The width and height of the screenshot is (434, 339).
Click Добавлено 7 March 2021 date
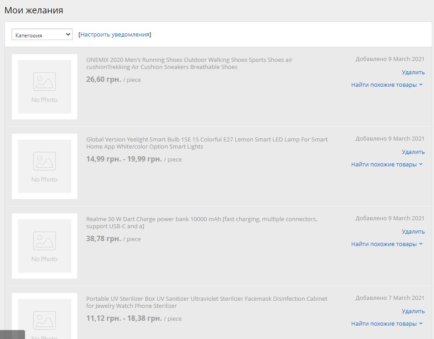pyautogui.click(x=390, y=298)
